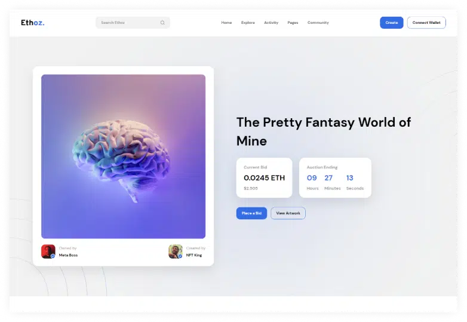Open the Meta Boss profile name
The width and height of the screenshot is (467, 322).
point(68,255)
